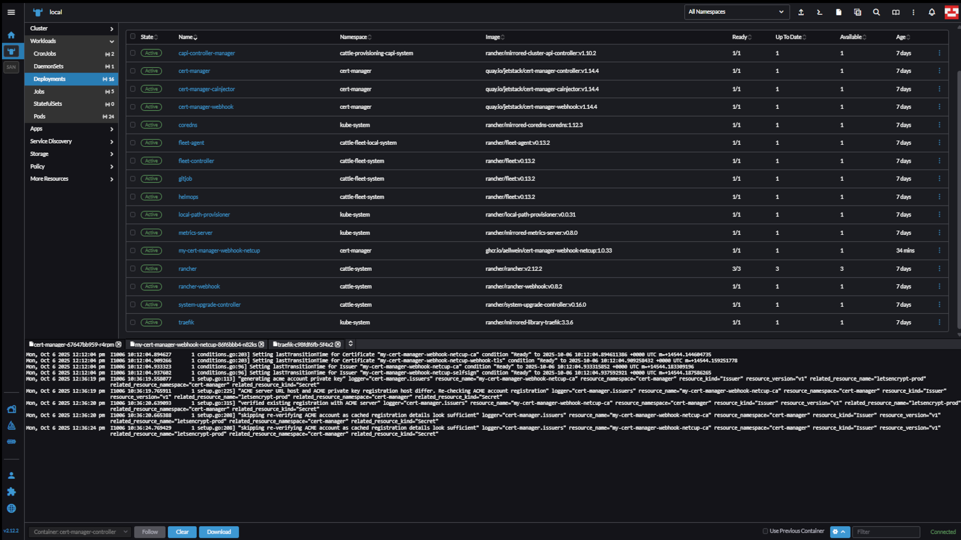Switch to the traefik-c98fdf6fb-5f4x2 log tab

click(x=305, y=344)
